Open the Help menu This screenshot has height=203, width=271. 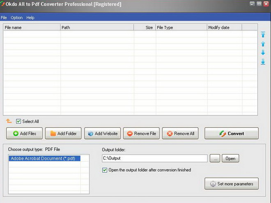(x=30, y=18)
